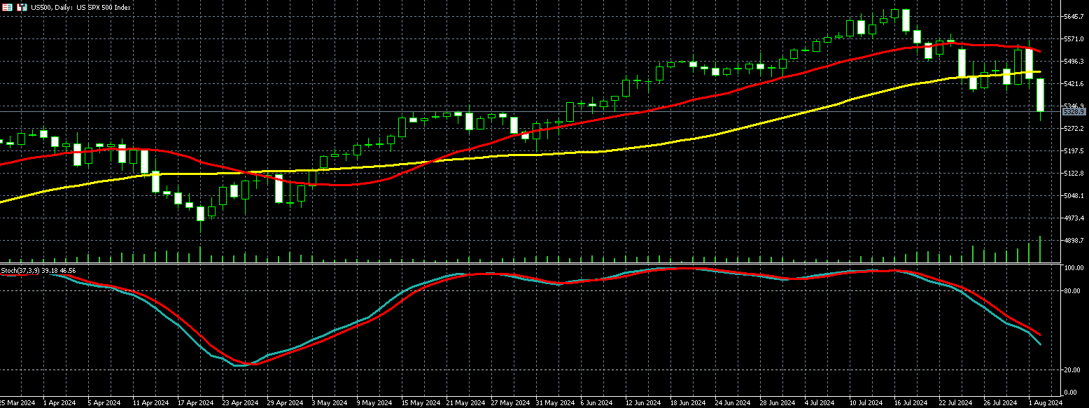
Task: Click the 80.00 stochastic scale label
Action: (x=1073, y=290)
